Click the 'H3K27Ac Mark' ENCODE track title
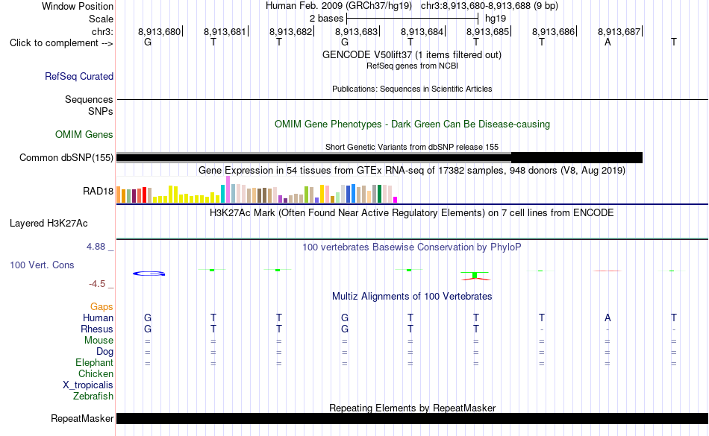This screenshot has height=436, width=709. click(412, 212)
